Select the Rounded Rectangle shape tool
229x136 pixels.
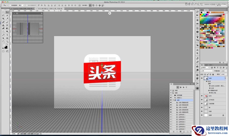(7, 38)
